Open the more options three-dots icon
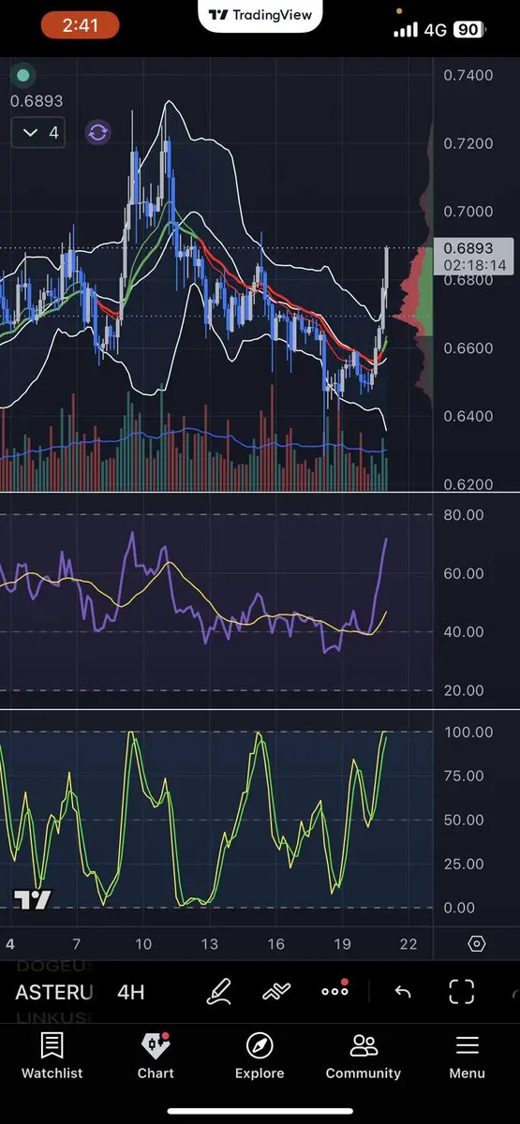Image resolution: width=520 pixels, height=1124 pixels. [x=334, y=990]
